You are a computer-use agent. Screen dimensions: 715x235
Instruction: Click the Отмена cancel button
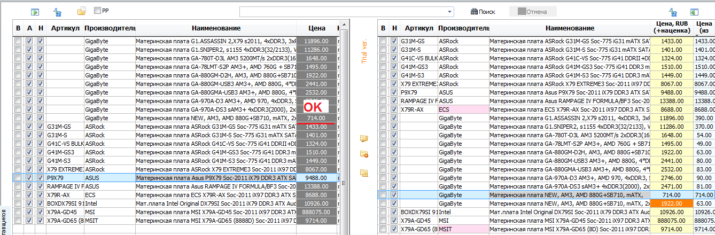pos(533,11)
